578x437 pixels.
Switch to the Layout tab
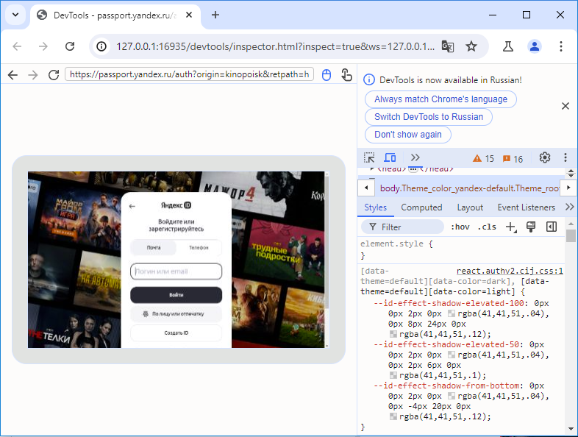click(470, 207)
